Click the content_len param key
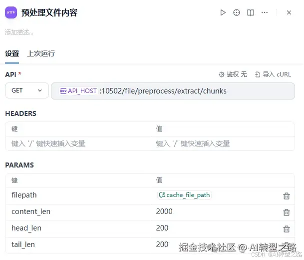Image resolution: width=304 pixels, height=260 pixels. pos(31,211)
